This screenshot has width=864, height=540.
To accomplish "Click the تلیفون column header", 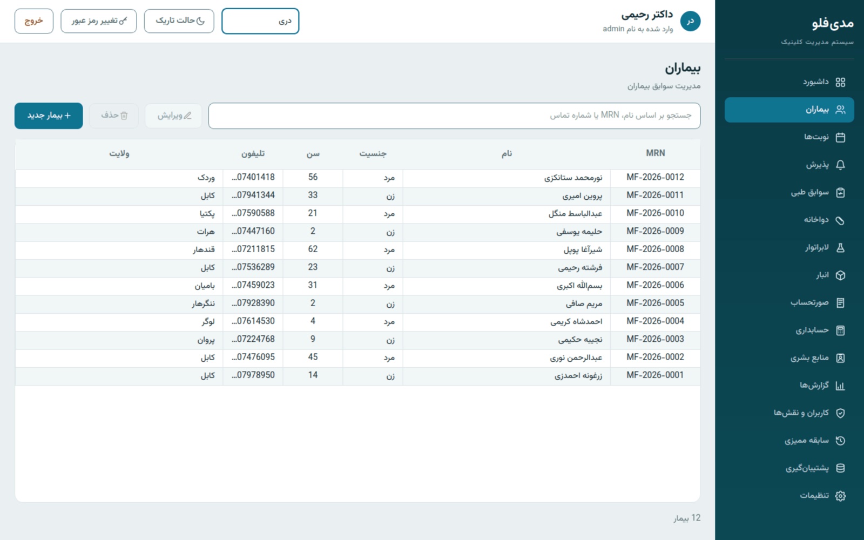I will [x=253, y=153].
